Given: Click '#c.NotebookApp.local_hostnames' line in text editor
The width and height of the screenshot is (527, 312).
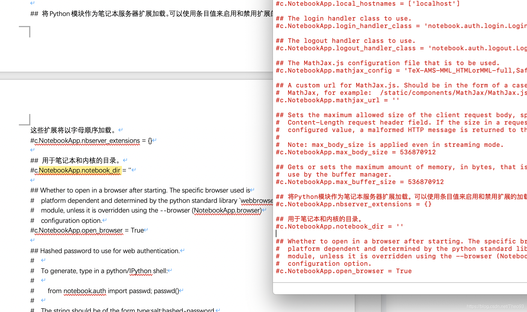Looking at the screenshot, I should (368, 4).
